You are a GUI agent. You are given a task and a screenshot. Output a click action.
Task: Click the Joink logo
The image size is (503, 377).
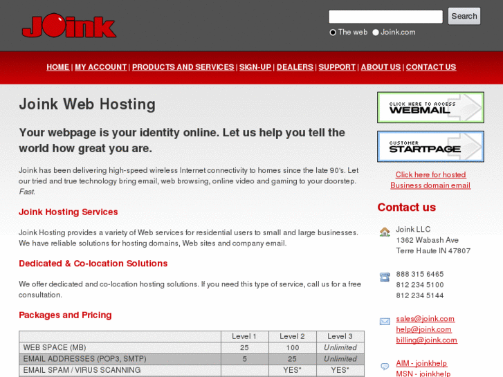pyautogui.click(x=69, y=26)
